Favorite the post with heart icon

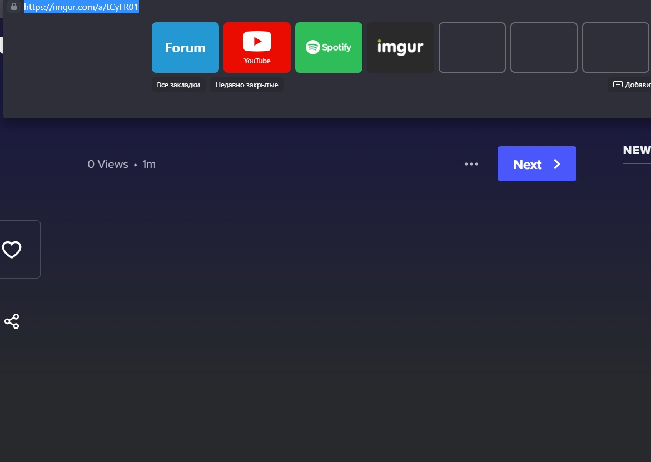[x=12, y=250]
